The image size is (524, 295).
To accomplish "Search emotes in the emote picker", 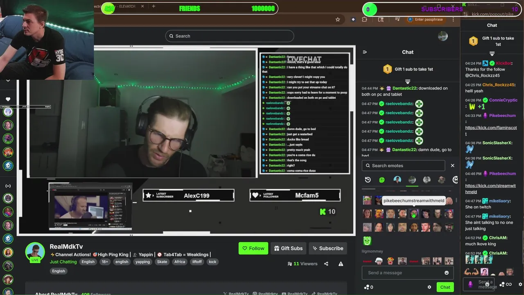I will (x=403, y=166).
